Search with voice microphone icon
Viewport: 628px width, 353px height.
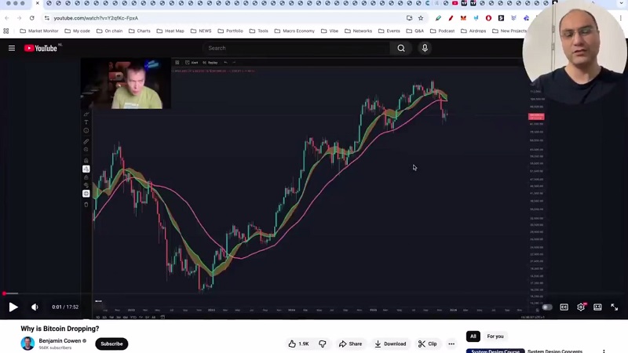click(425, 48)
